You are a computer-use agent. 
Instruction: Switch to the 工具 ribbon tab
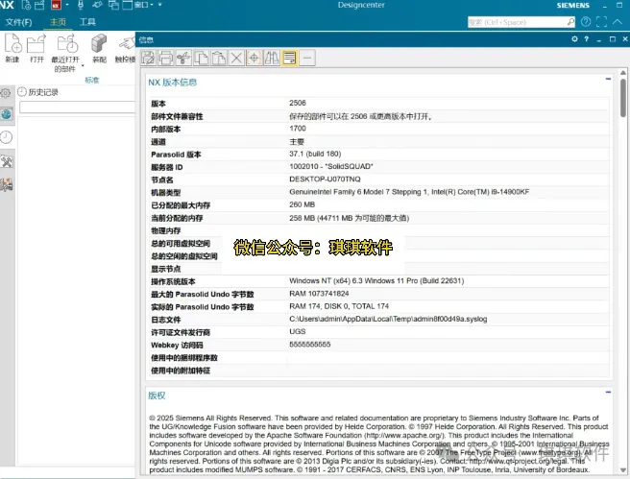pyautogui.click(x=87, y=22)
